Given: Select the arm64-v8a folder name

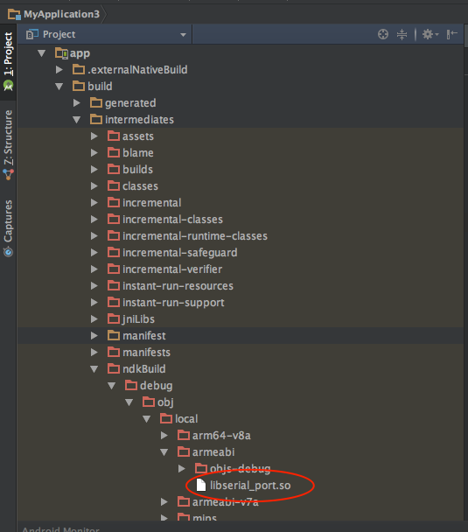Looking at the screenshot, I should coord(221,436).
